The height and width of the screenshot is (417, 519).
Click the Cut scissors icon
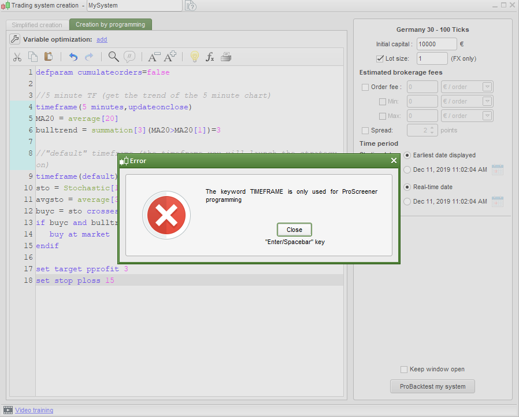[17, 57]
